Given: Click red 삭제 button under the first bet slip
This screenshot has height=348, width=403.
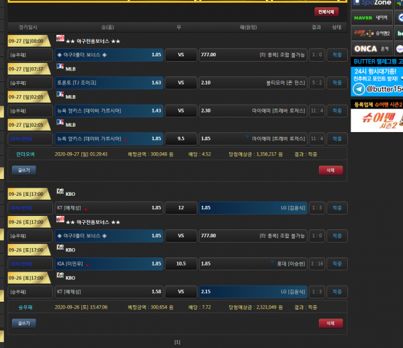Looking at the screenshot, I should (x=329, y=170).
